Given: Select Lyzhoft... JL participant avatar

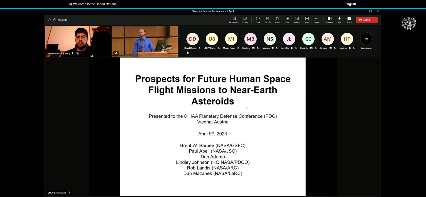Looking at the screenshot, I should tap(289, 39).
